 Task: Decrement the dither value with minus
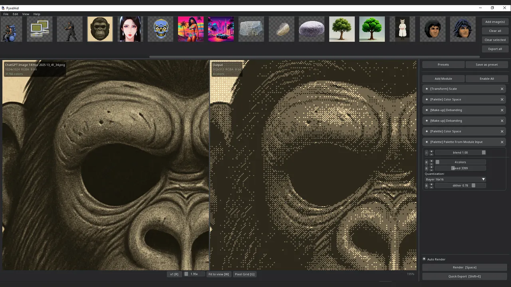pyautogui.click(x=431, y=187)
